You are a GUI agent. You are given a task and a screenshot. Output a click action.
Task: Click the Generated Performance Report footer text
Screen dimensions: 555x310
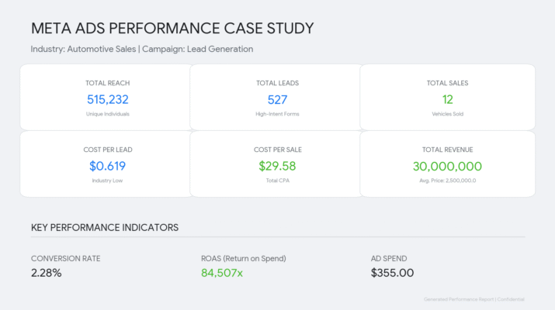474,299
